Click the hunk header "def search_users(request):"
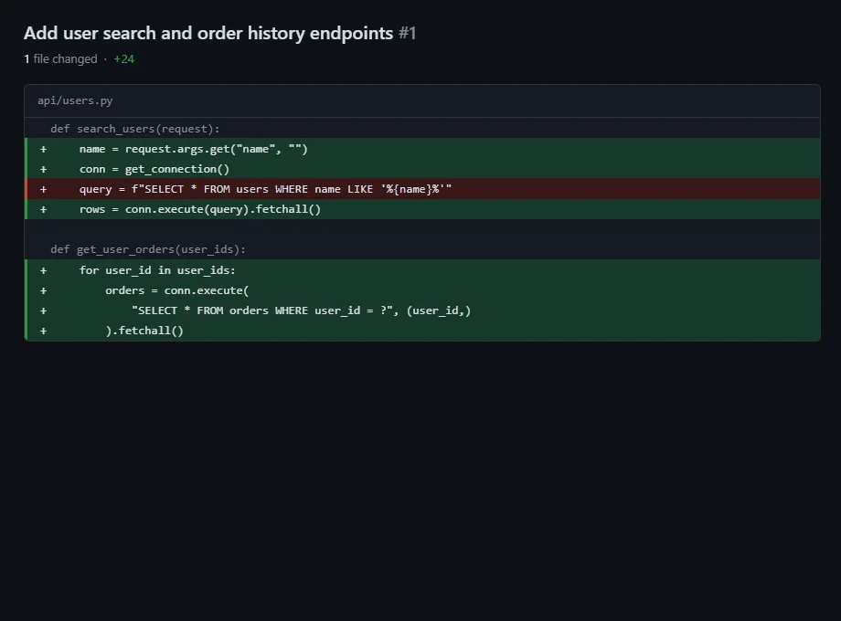Screen dimensions: 841x621 coord(422,129)
